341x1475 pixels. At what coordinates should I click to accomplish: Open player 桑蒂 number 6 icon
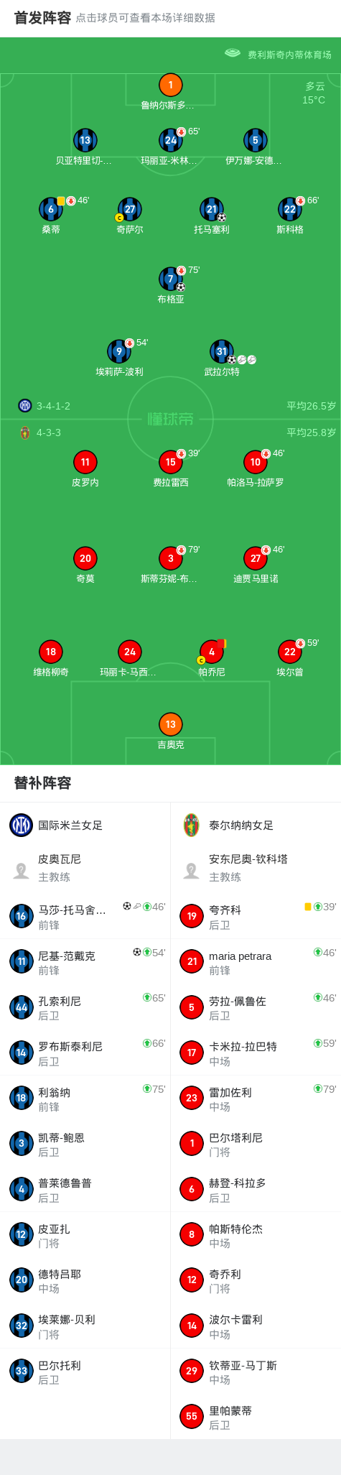tap(50, 209)
